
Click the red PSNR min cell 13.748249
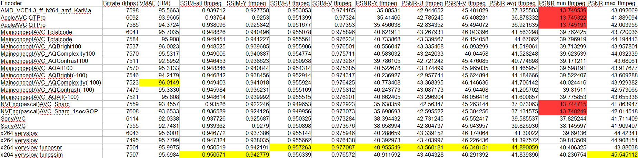[563, 112]
